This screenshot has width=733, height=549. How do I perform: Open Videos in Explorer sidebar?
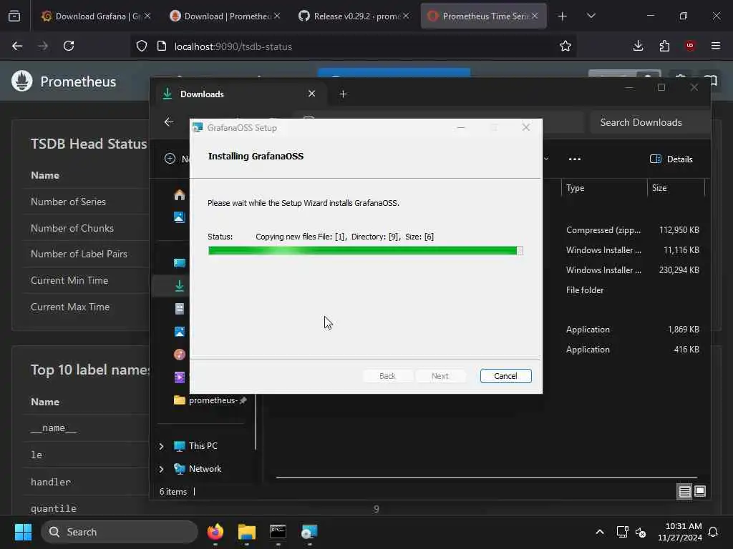point(180,377)
